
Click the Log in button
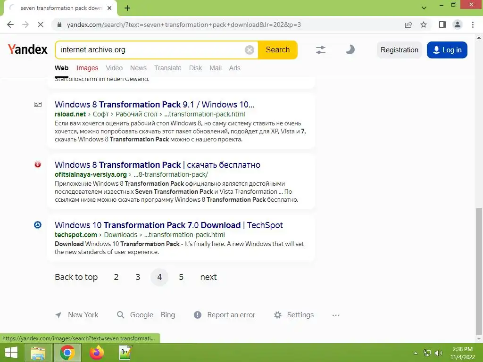tap(447, 50)
